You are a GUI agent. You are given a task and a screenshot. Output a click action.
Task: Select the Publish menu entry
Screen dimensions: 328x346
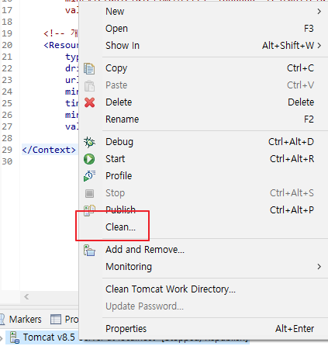203,210
